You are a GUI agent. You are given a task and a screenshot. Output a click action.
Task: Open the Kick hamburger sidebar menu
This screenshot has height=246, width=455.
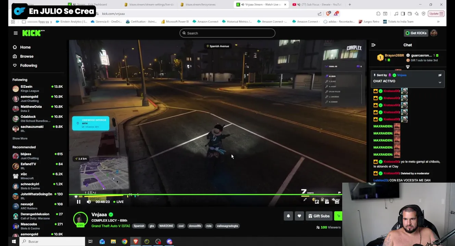[x=15, y=33]
